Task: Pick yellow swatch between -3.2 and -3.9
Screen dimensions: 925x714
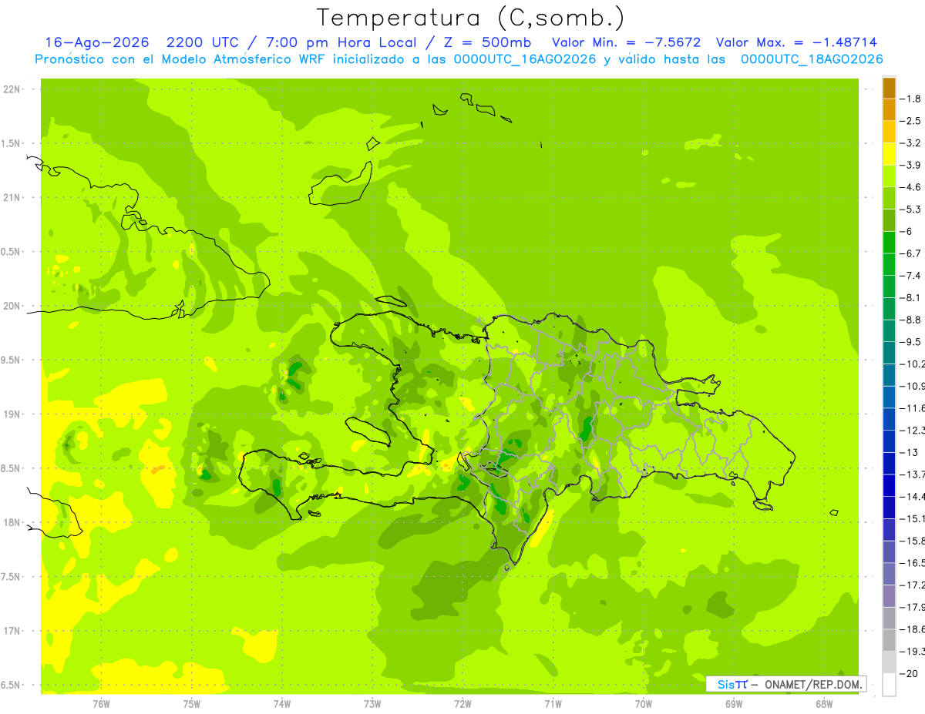Action: click(889, 154)
